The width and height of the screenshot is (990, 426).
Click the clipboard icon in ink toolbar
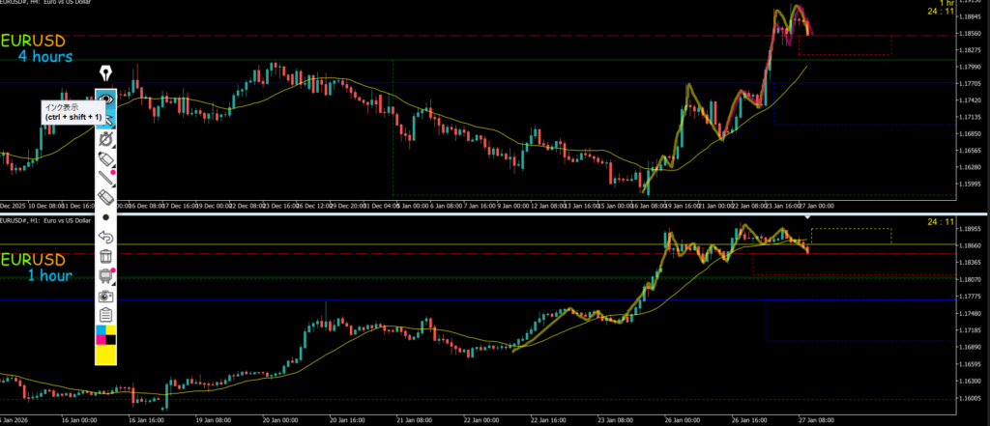[106, 314]
